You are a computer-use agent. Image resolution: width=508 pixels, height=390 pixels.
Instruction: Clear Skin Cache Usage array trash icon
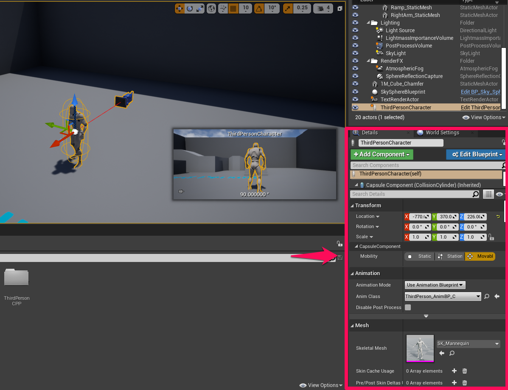click(465, 371)
